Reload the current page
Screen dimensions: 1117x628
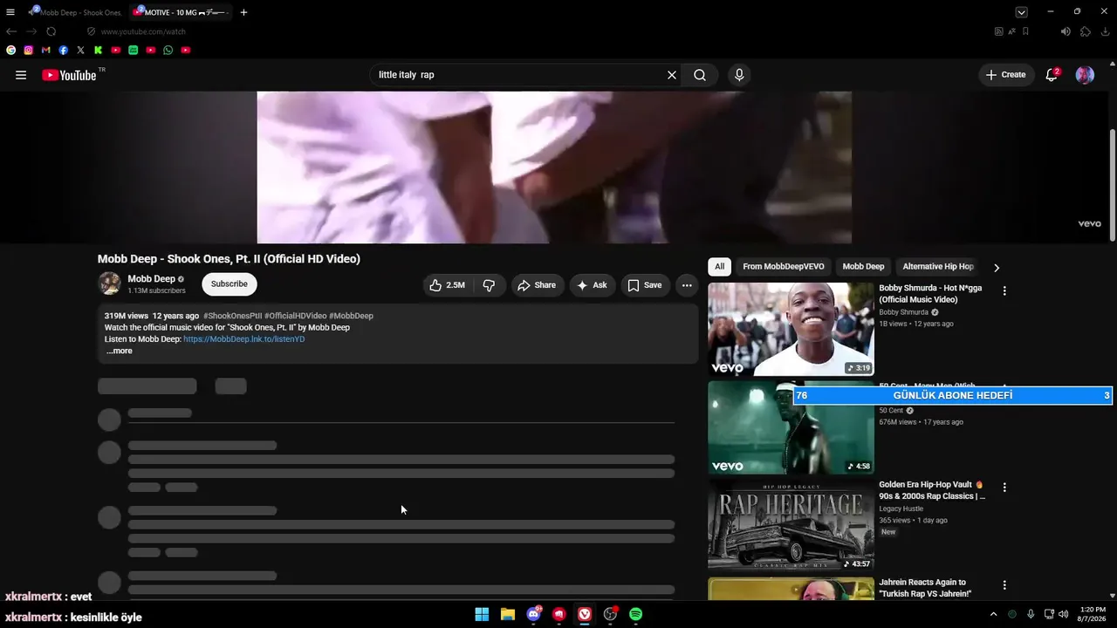51,31
